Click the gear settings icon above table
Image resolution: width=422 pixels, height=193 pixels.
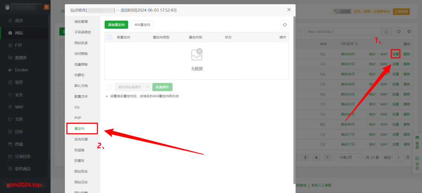pos(409,31)
